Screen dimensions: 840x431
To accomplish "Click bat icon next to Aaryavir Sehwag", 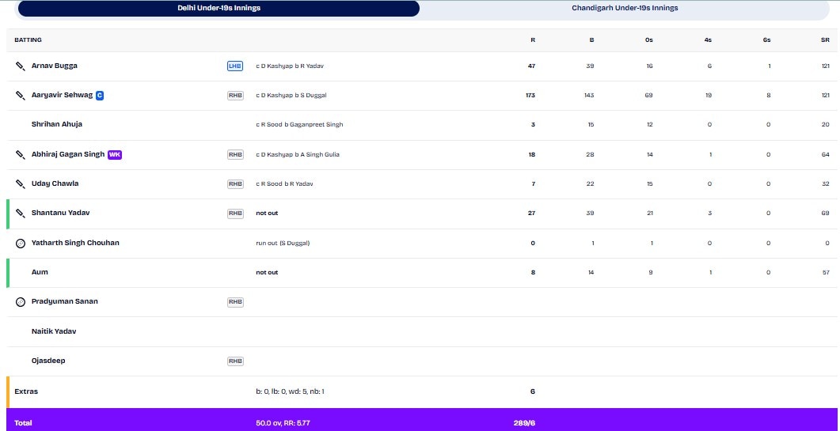I will point(21,96).
